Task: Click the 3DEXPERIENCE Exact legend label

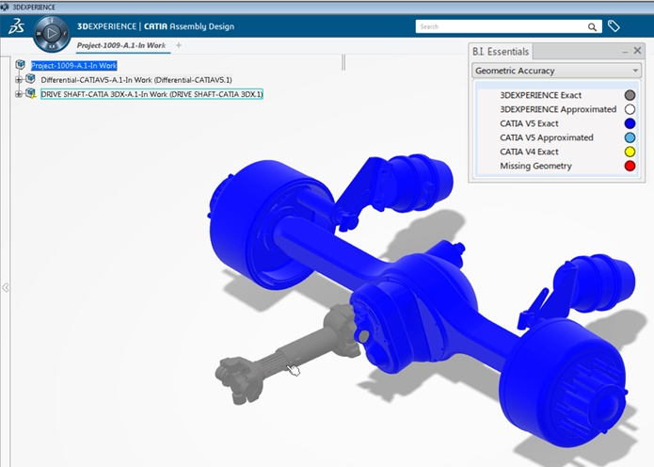Action: 540,95
